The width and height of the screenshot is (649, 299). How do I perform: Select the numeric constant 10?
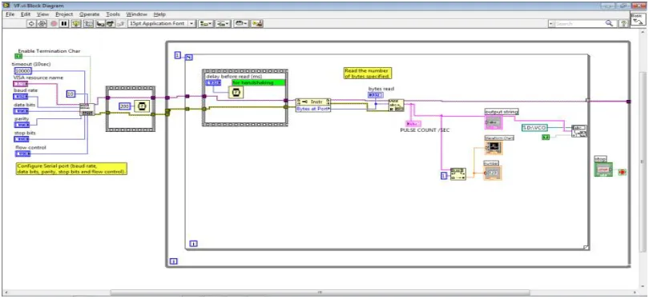[71, 94]
